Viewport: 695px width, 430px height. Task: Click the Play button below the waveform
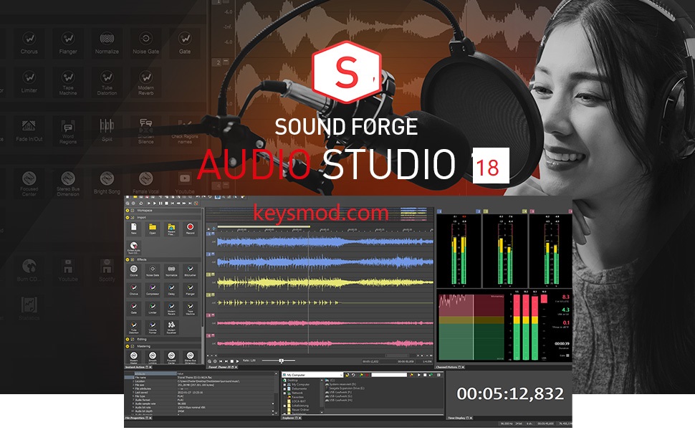coord(238,361)
